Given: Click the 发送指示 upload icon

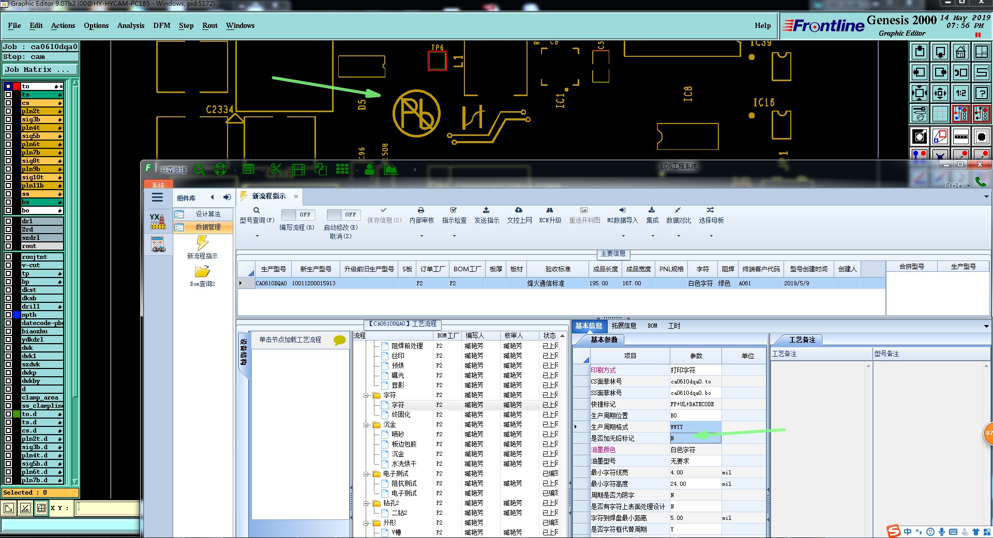Looking at the screenshot, I should [x=486, y=210].
